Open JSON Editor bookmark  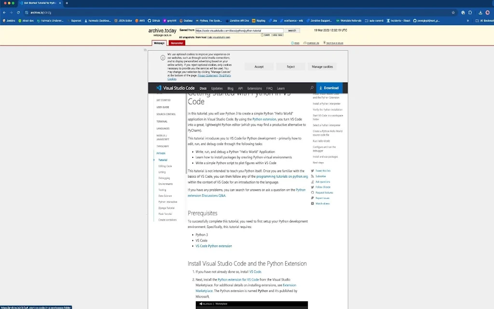(x=123, y=21)
